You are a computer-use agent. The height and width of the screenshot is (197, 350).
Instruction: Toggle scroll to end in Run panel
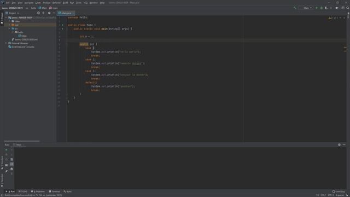tap(11, 164)
